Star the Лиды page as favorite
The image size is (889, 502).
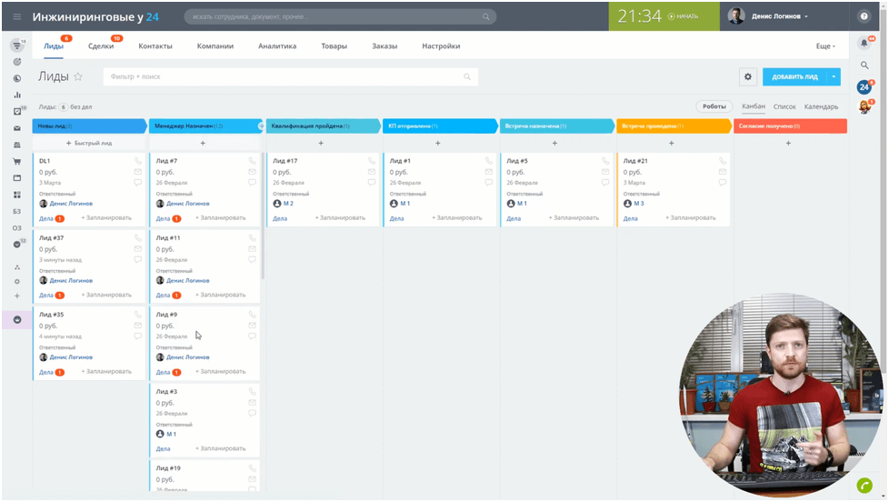[78, 77]
